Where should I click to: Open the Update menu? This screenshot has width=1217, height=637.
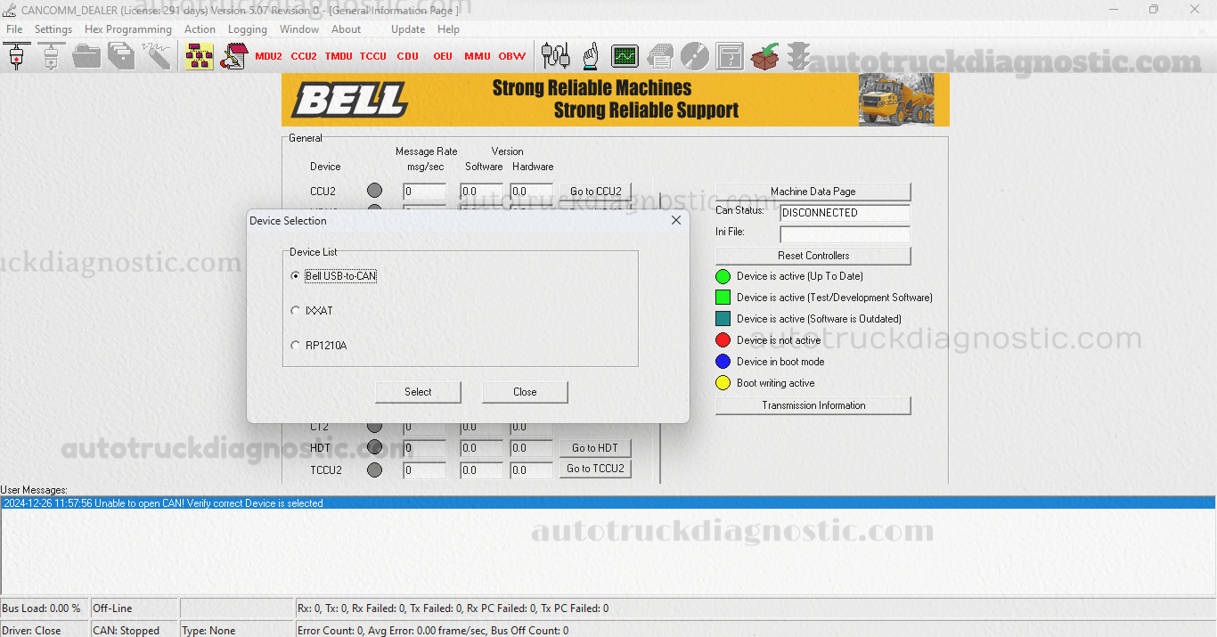point(408,29)
